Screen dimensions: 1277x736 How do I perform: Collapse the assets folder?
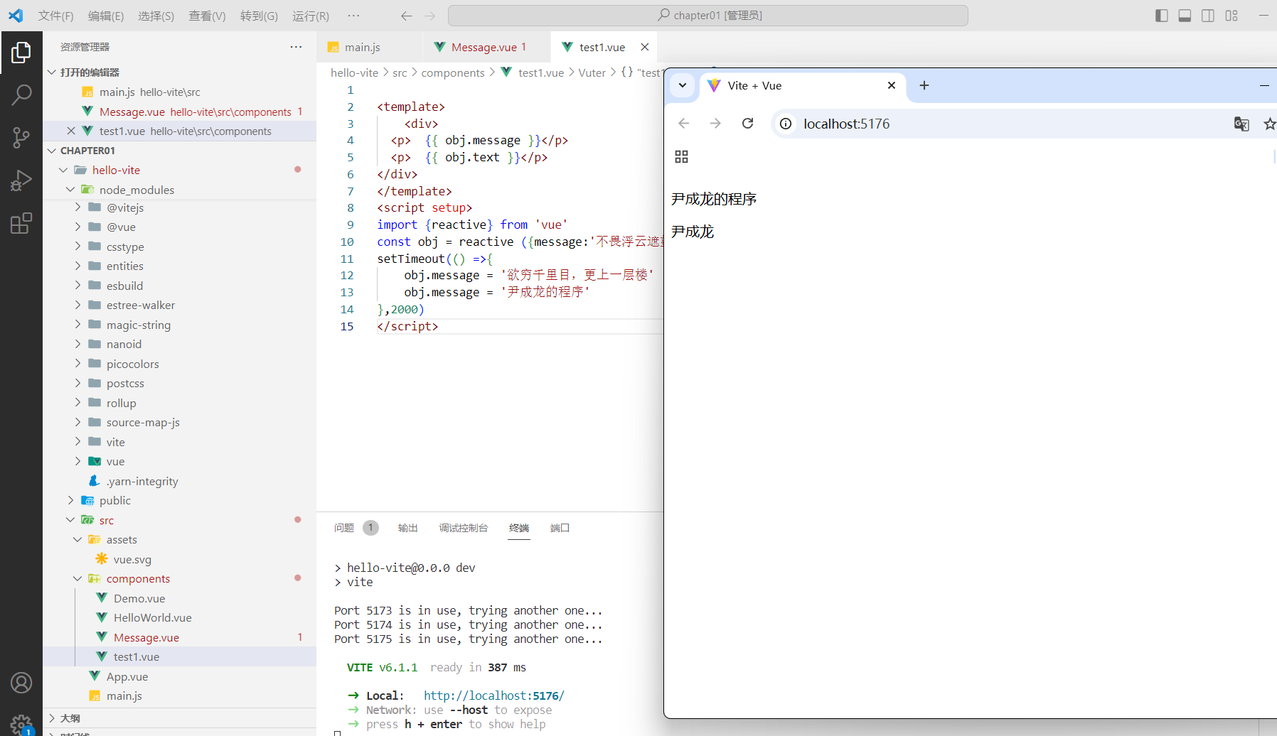(x=78, y=539)
